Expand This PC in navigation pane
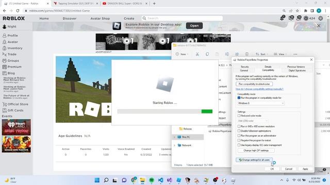The width and height of the screenshot is (330, 185). click(x=174, y=137)
